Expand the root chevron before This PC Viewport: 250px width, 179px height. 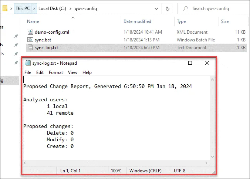(11, 9)
